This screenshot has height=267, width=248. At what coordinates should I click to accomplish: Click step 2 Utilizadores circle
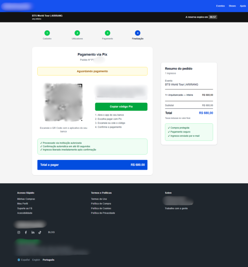[x=77, y=33]
